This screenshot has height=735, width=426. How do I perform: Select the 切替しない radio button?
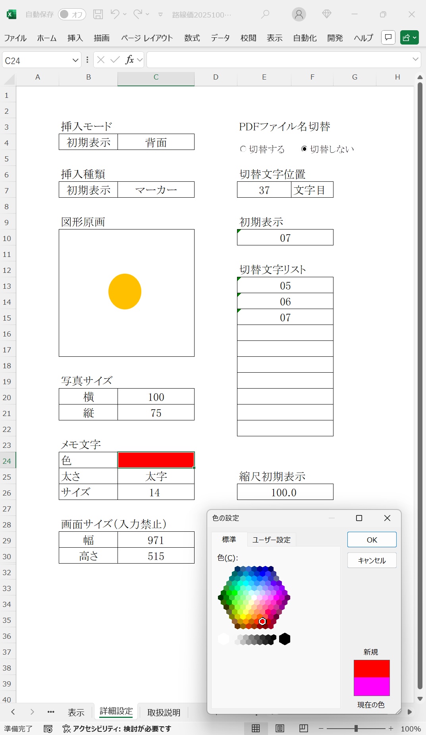[304, 149]
